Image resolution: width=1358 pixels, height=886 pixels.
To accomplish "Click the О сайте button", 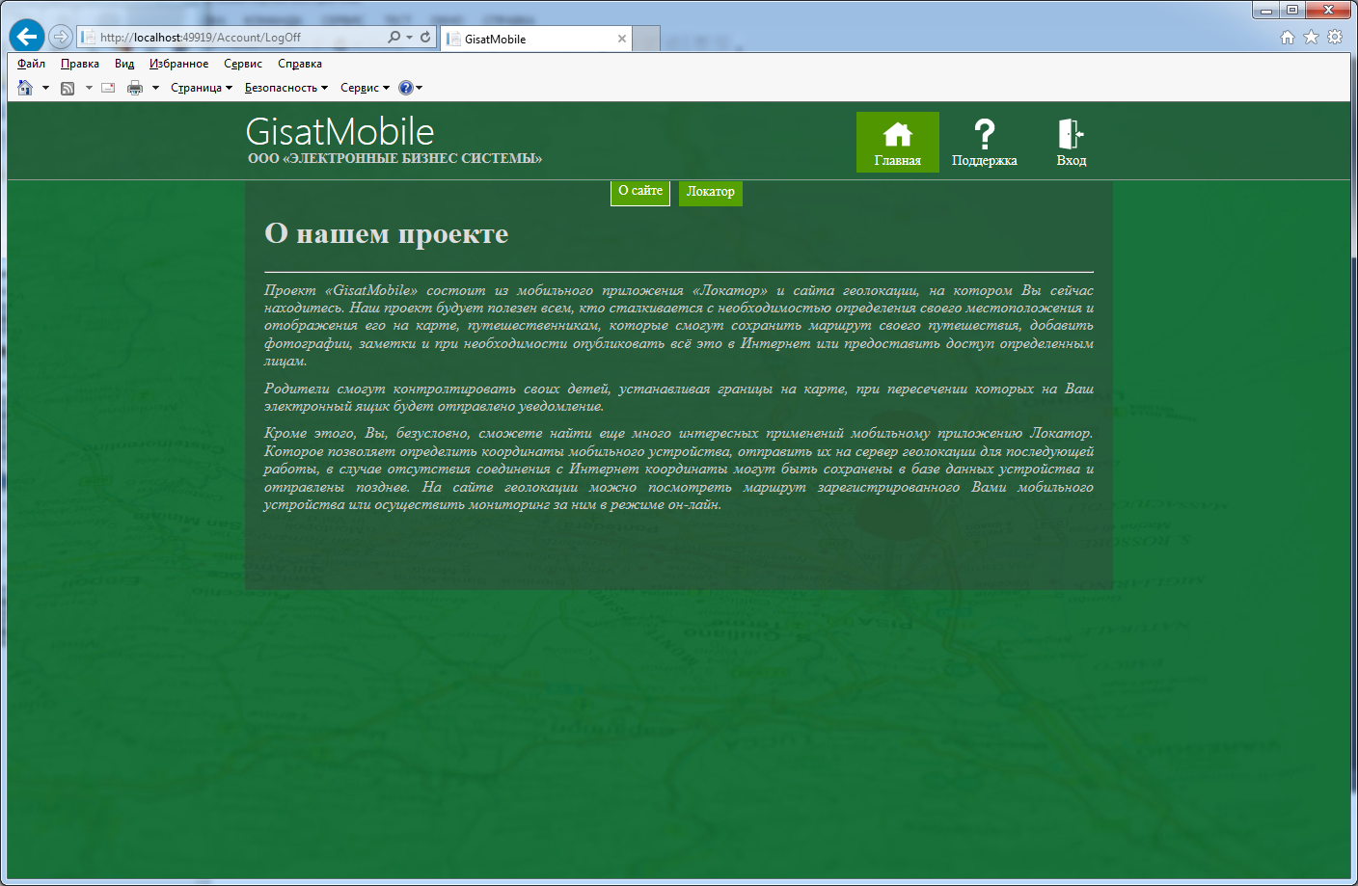I will coord(640,191).
